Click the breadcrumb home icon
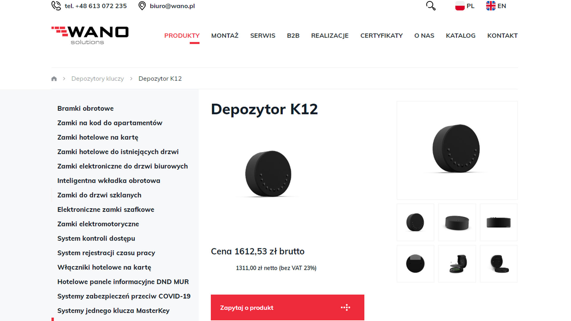Image resolution: width=571 pixels, height=321 pixels. click(54, 79)
